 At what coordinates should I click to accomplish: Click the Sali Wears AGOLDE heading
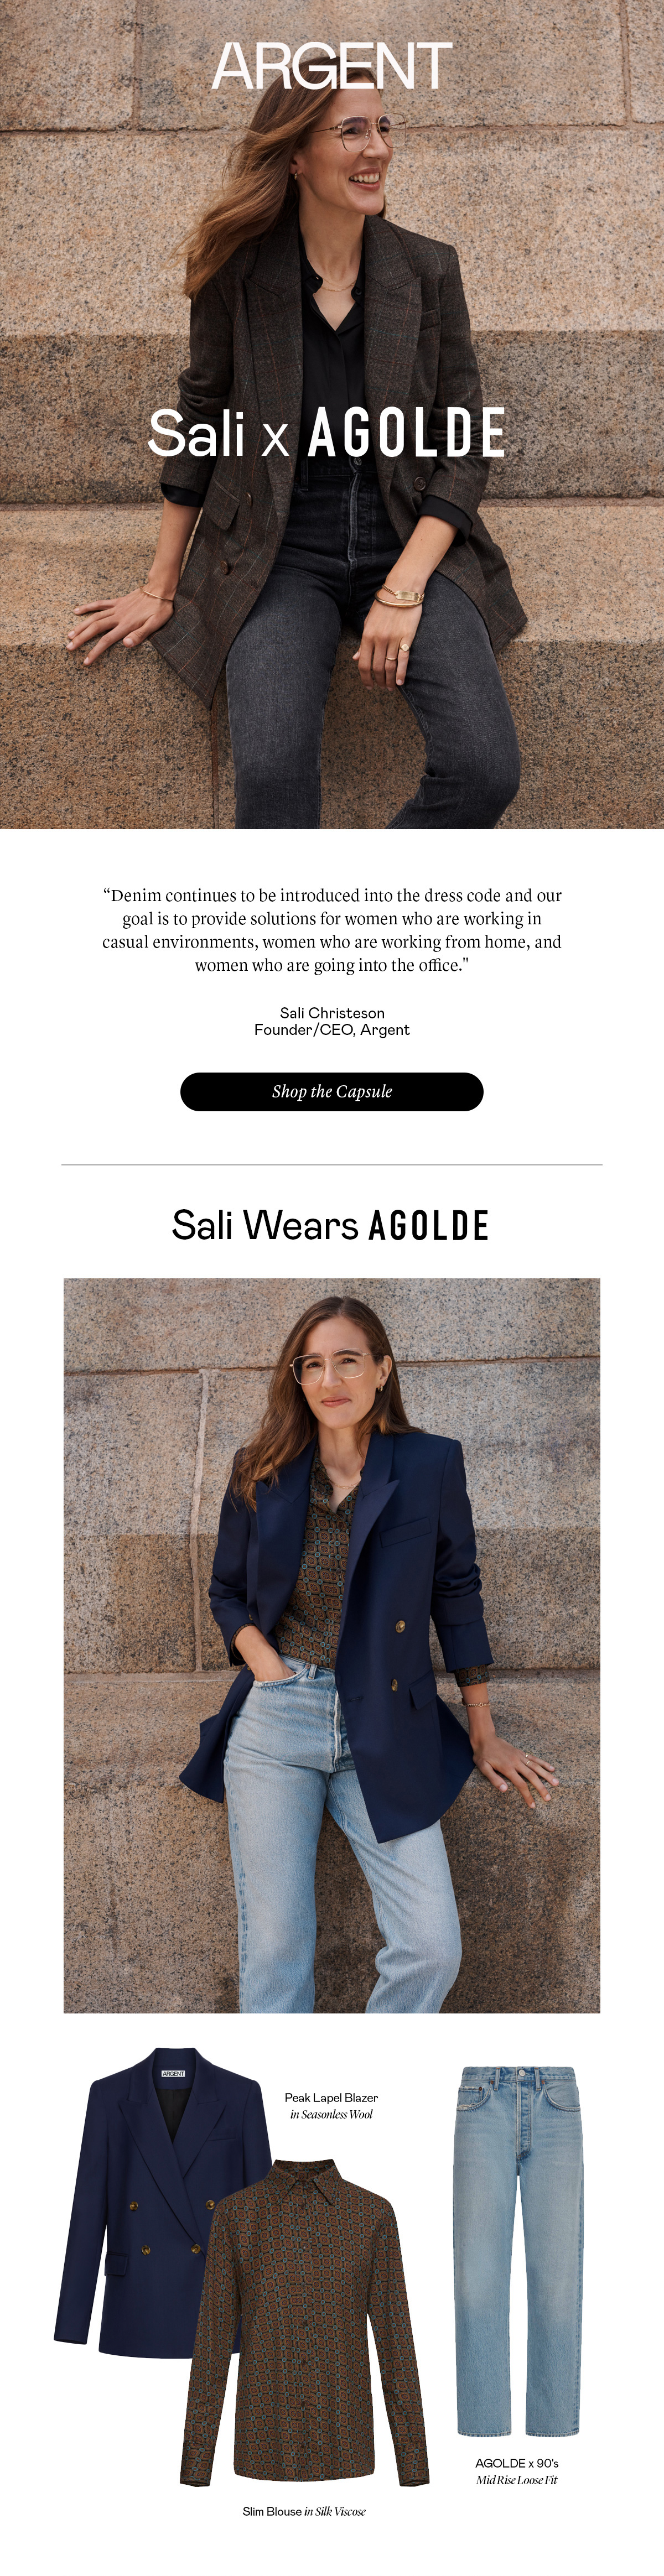click(331, 1225)
